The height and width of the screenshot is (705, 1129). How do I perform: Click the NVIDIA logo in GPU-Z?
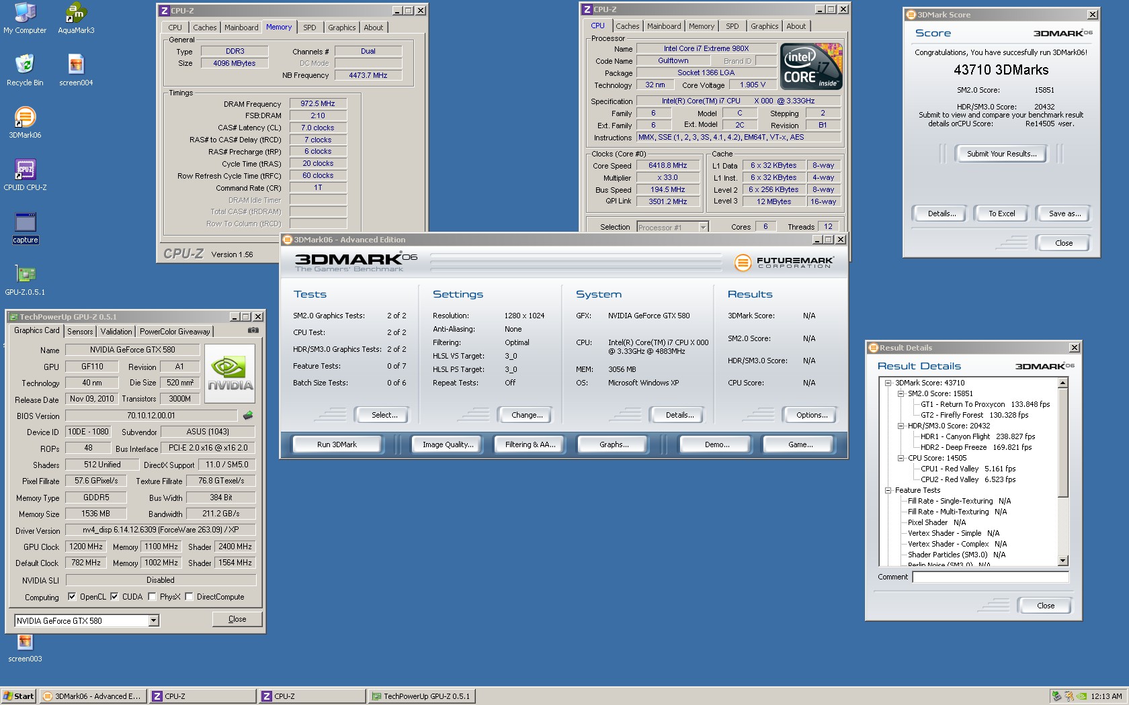(x=230, y=374)
